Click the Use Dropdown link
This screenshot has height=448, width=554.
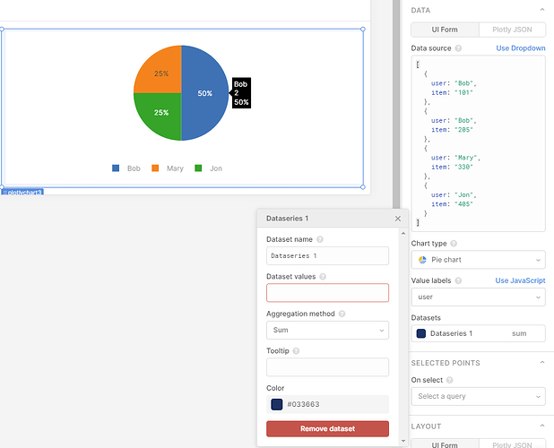[521, 48]
